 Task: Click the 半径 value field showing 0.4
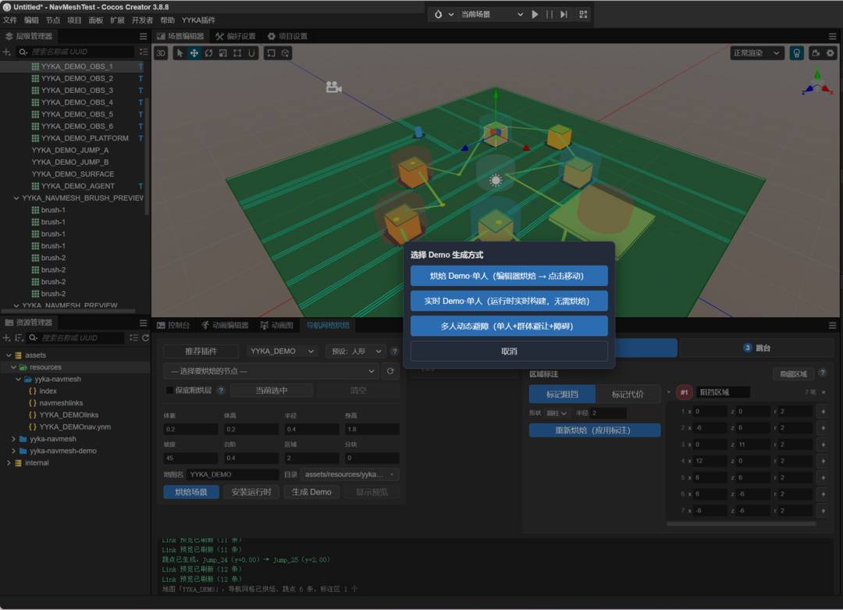[x=311, y=429]
